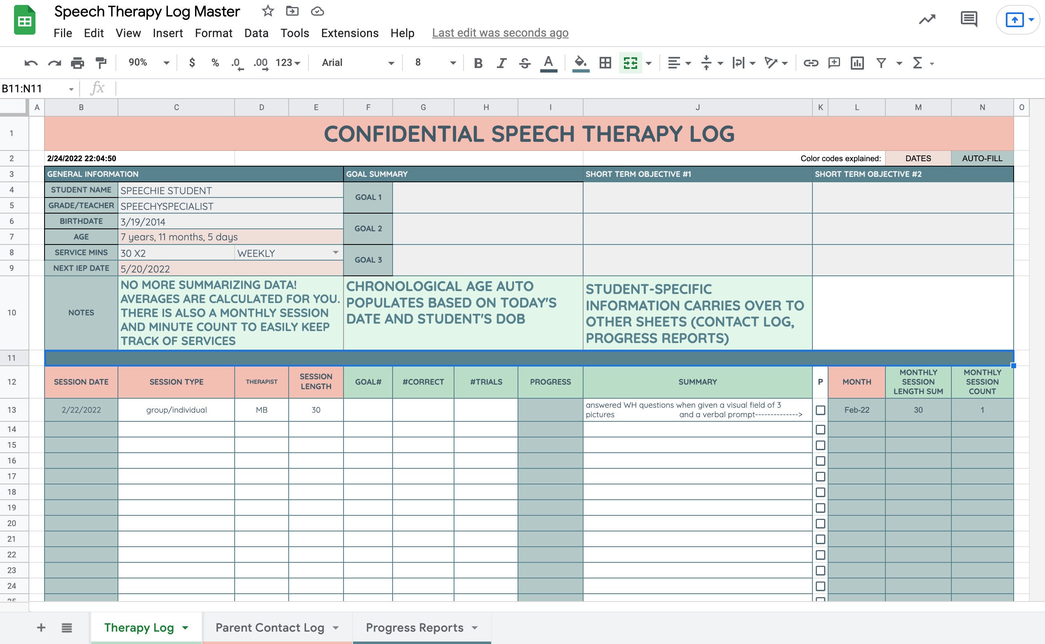Open the borders tool
1045x644 pixels.
click(x=605, y=63)
